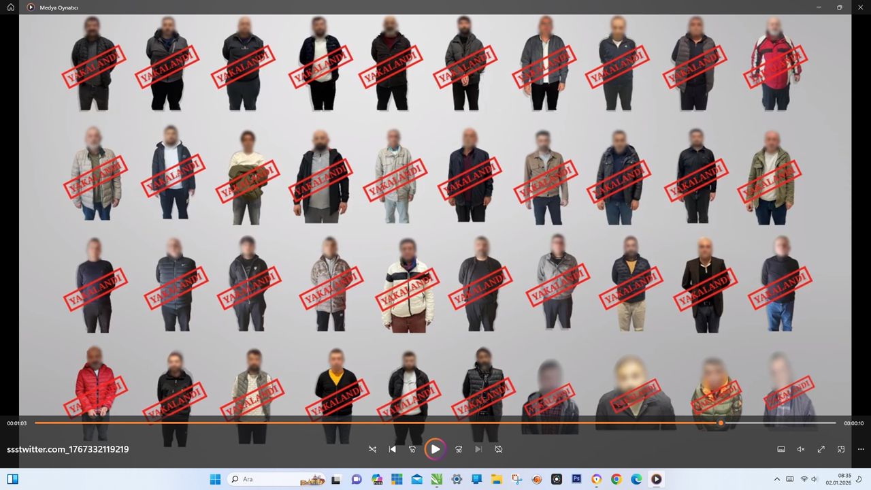Click the playback seek bar handle
This screenshot has width=871, height=490.
coord(721,423)
